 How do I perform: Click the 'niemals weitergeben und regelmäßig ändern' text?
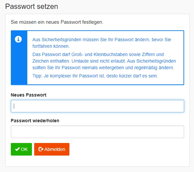128,68
